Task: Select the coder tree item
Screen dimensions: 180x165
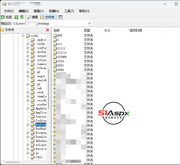Action: pyautogui.click(x=35, y=36)
